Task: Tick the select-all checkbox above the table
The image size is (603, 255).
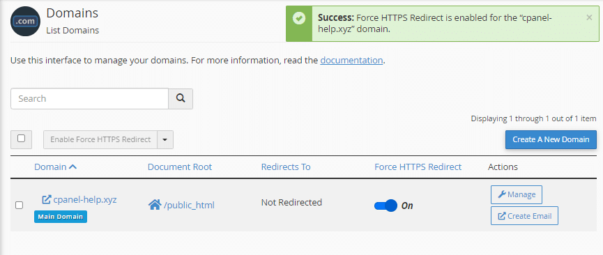Action: click(x=21, y=139)
